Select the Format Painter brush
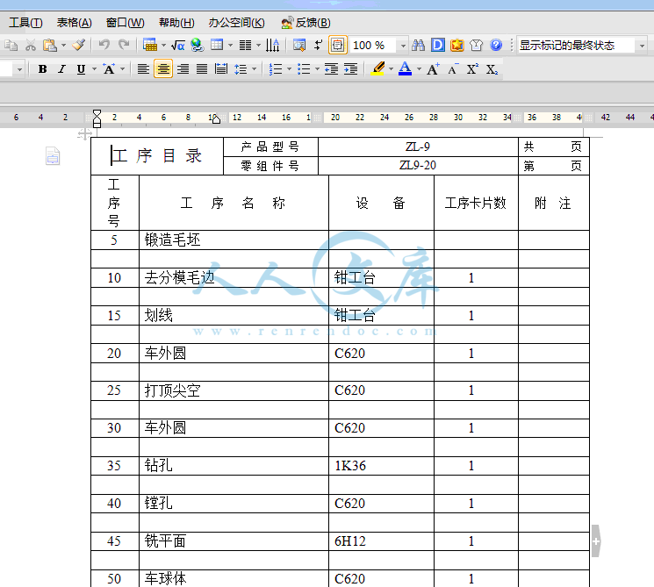The height and width of the screenshot is (587, 654). 78,45
